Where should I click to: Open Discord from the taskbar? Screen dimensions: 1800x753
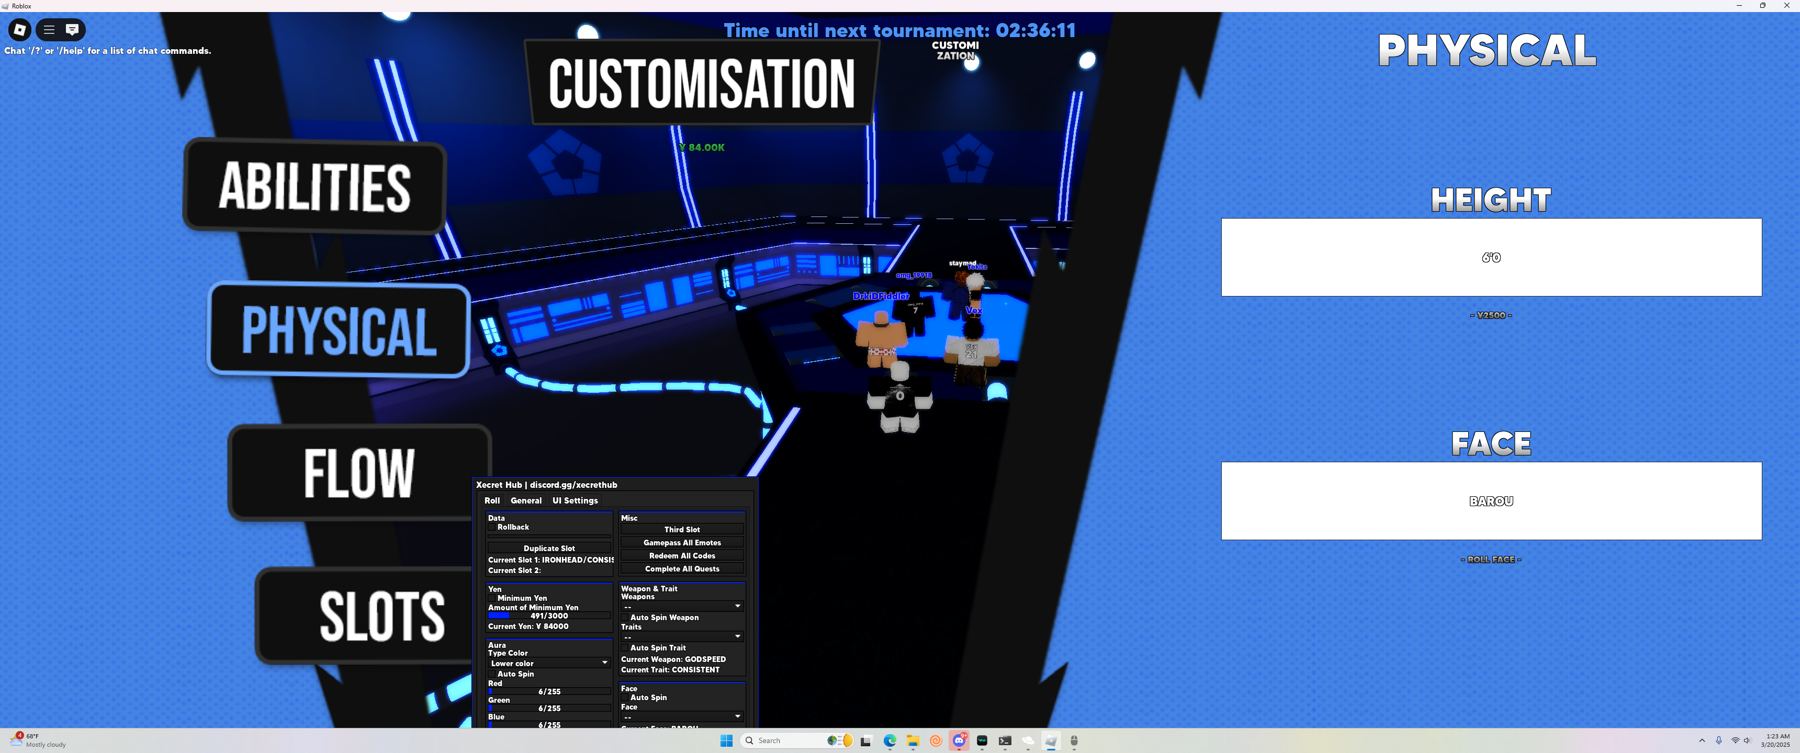pos(959,740)
